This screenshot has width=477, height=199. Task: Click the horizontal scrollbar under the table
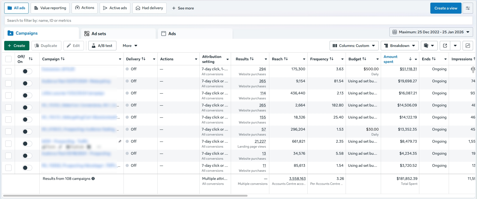[125, 196]
